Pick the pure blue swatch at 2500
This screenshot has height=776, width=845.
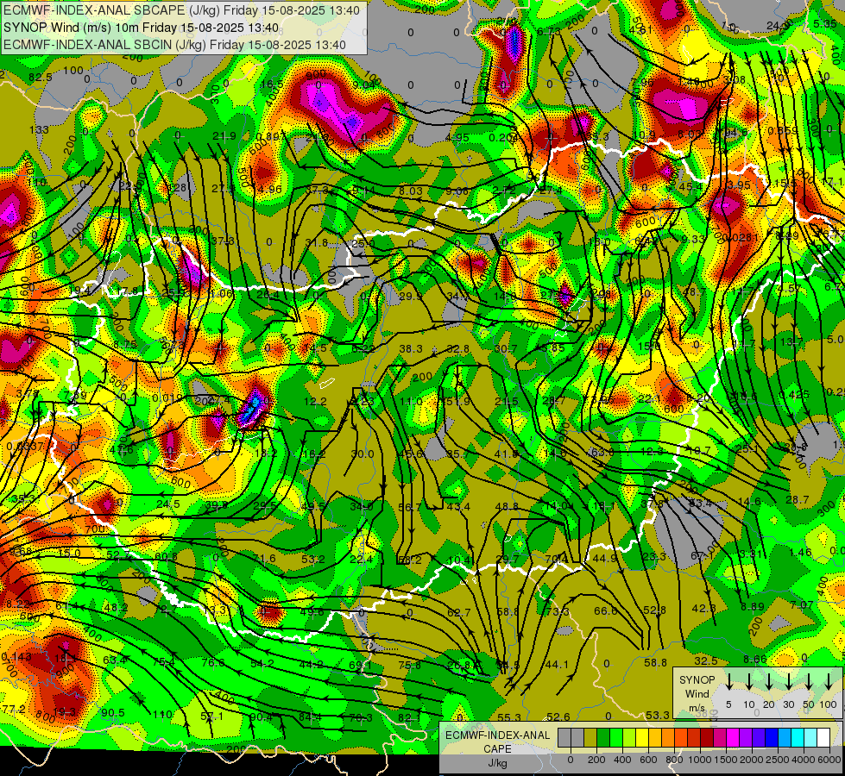[x=771, y=738]
